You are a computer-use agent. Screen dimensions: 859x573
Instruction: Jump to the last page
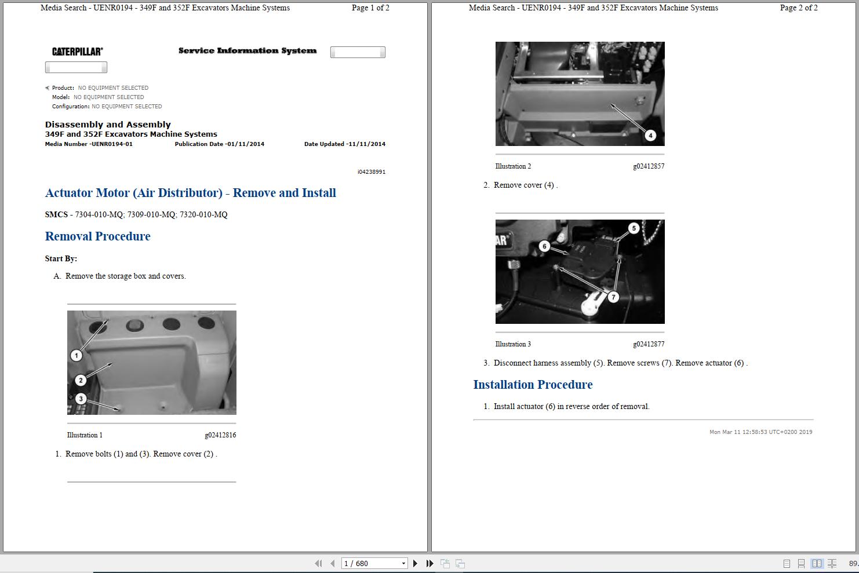[x=429, y=563]
